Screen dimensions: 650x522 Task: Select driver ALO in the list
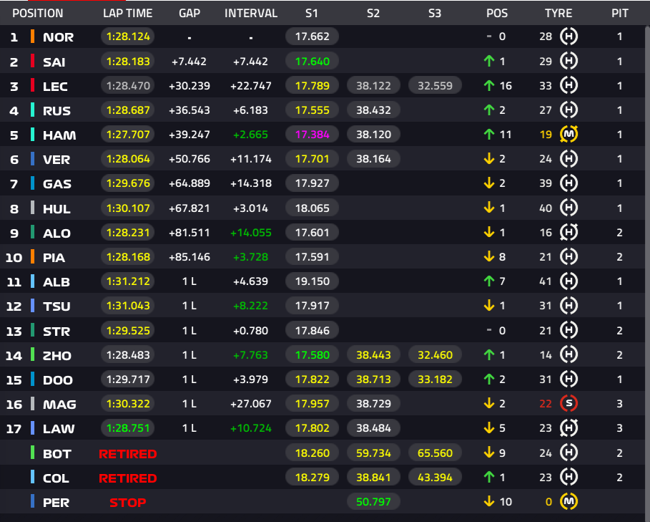coord(56,233)
